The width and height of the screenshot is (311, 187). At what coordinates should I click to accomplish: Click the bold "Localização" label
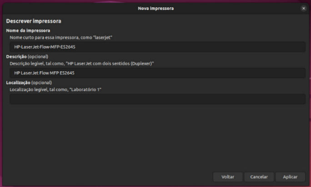click(x=18, y=83)
